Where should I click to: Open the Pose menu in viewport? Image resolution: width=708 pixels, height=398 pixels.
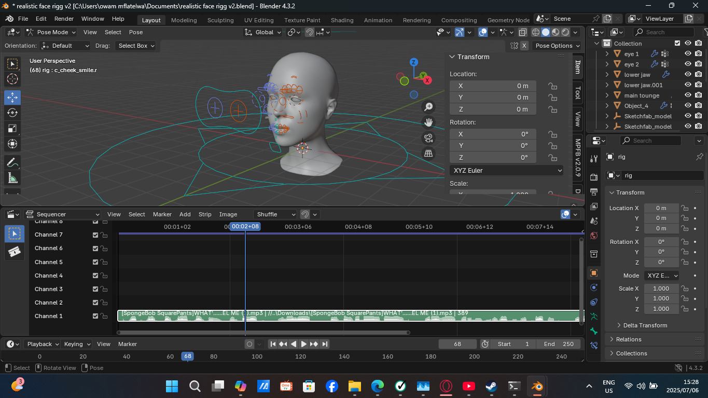(136, 32)
